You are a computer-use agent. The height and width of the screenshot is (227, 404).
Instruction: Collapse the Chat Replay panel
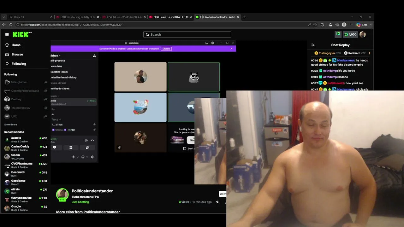313,45
